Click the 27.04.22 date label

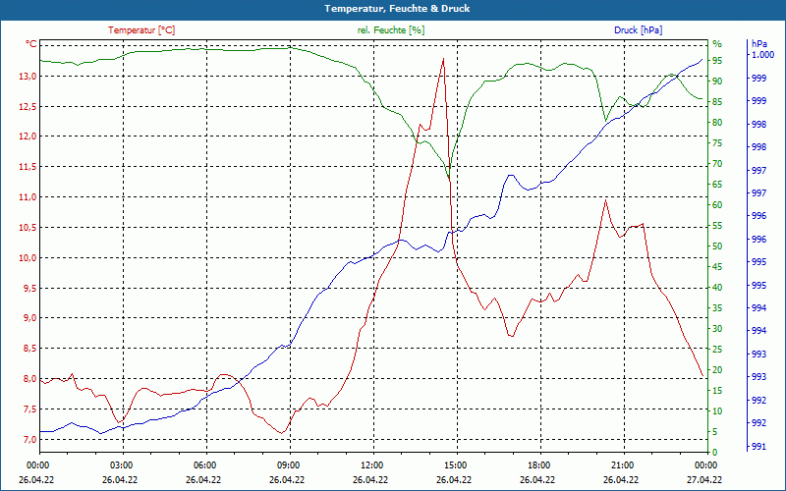704,480
